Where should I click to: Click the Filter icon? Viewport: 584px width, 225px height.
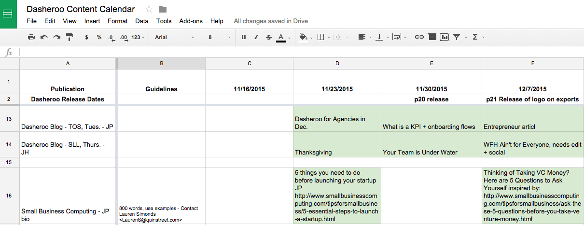click(x=457, y=37)
